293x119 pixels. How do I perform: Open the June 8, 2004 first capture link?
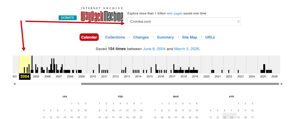tap(154, 49)
